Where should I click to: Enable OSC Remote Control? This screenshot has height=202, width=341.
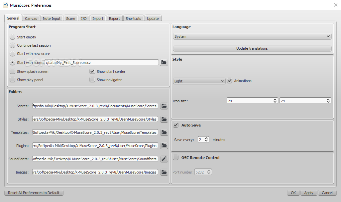pyautogui.click(x=176, y=158)
